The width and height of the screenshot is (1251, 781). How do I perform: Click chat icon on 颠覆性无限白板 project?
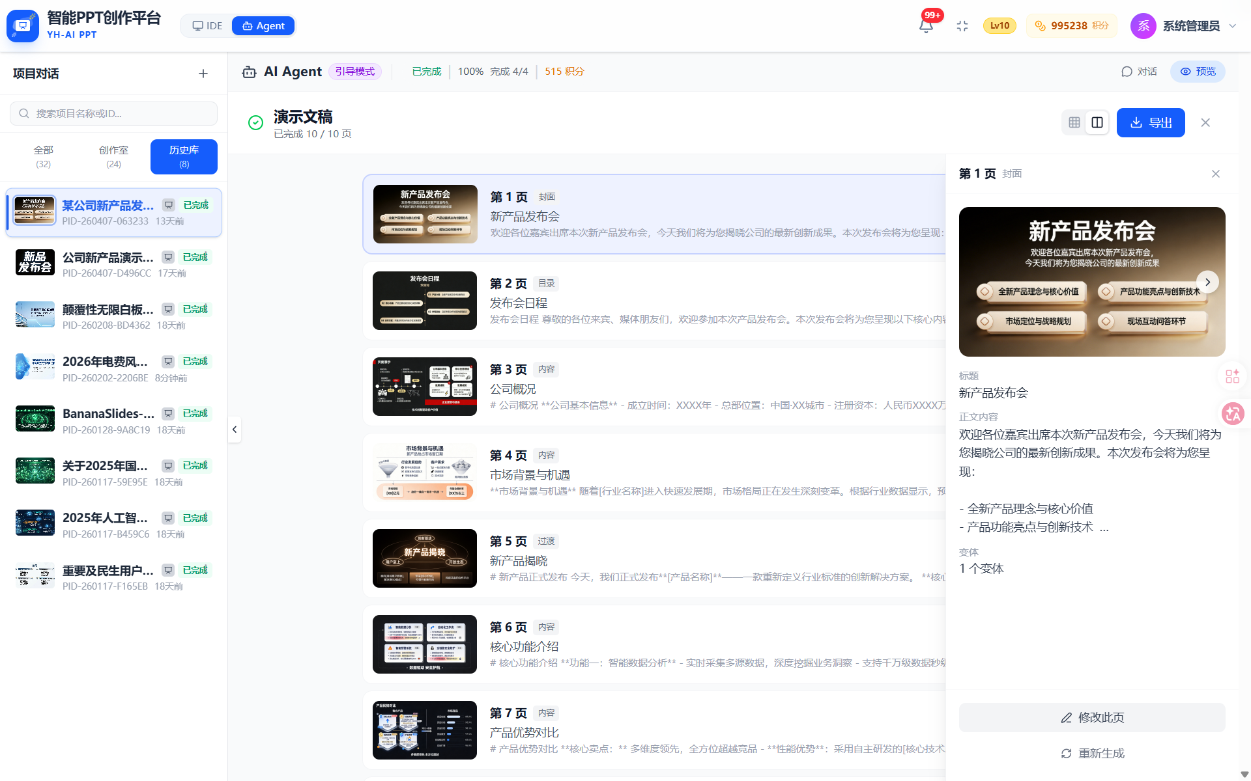168,309
